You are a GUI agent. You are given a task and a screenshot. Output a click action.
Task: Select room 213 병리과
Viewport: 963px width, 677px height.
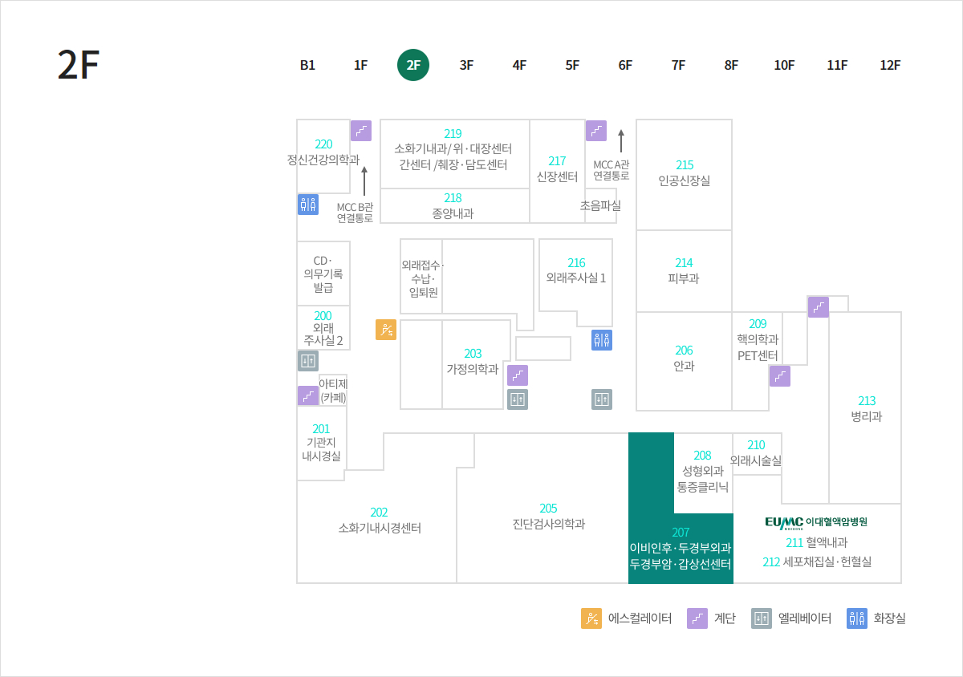[867, 409]
